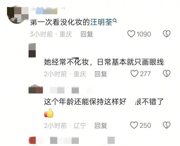Reply to the first 重庆 comment
The image size is (180, 146).
87,34
